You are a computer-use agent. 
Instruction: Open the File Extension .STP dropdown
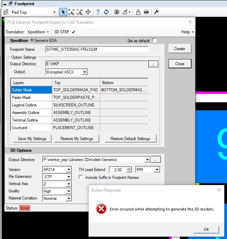pyautogui.click(x=69, y=177)
